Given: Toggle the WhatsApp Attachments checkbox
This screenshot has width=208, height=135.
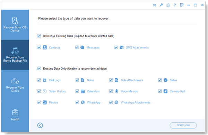Looking at the screenshot, I should coord(111,102).
